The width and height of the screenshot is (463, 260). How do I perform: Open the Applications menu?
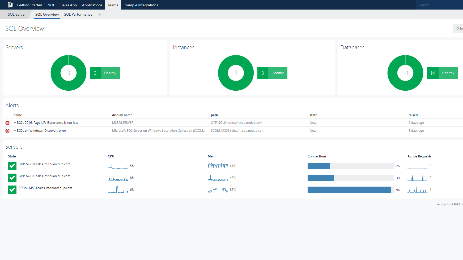(92, 5)
